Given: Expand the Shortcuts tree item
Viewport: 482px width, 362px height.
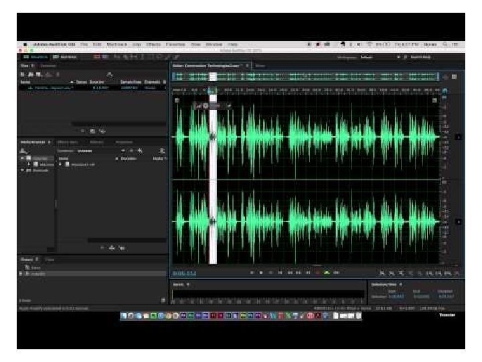Looking at the screenshot, I should pyautogui.click(x=22, y=170).
